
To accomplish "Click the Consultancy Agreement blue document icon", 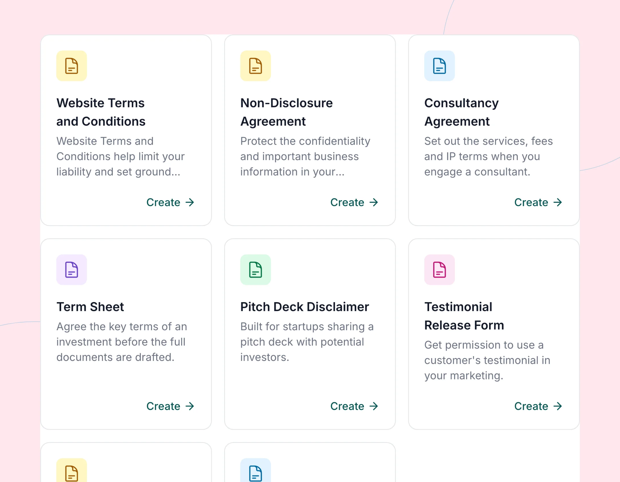I will [439, 66].
